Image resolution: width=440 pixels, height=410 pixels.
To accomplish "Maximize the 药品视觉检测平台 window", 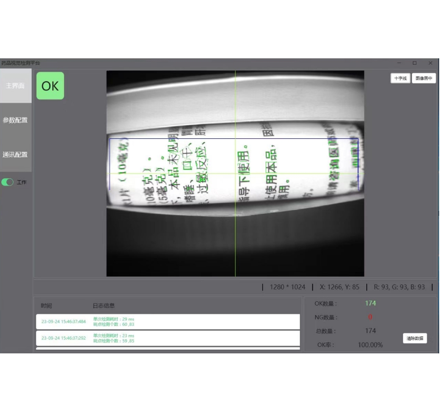I will pyautogui.click(x=414, y=63).
